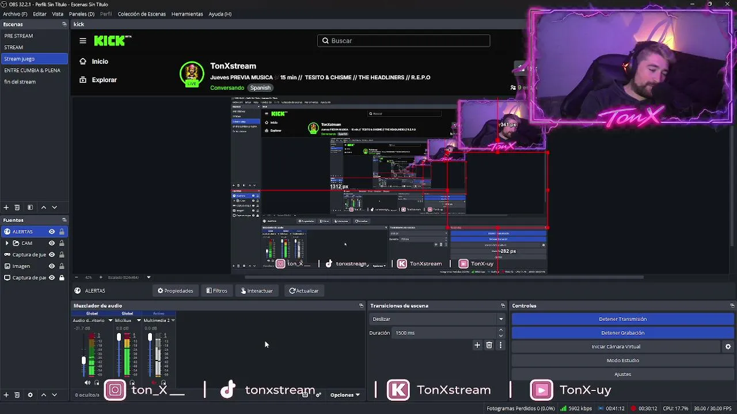Click the Mic/Aux volume fader
Image resolution: width=737 pixels, height=414 pixels.
[x=119, y=337]
